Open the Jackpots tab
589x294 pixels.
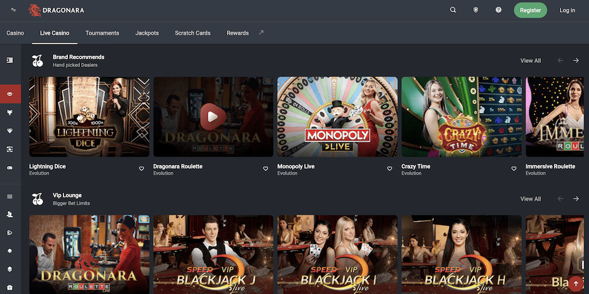click(147, 33)
